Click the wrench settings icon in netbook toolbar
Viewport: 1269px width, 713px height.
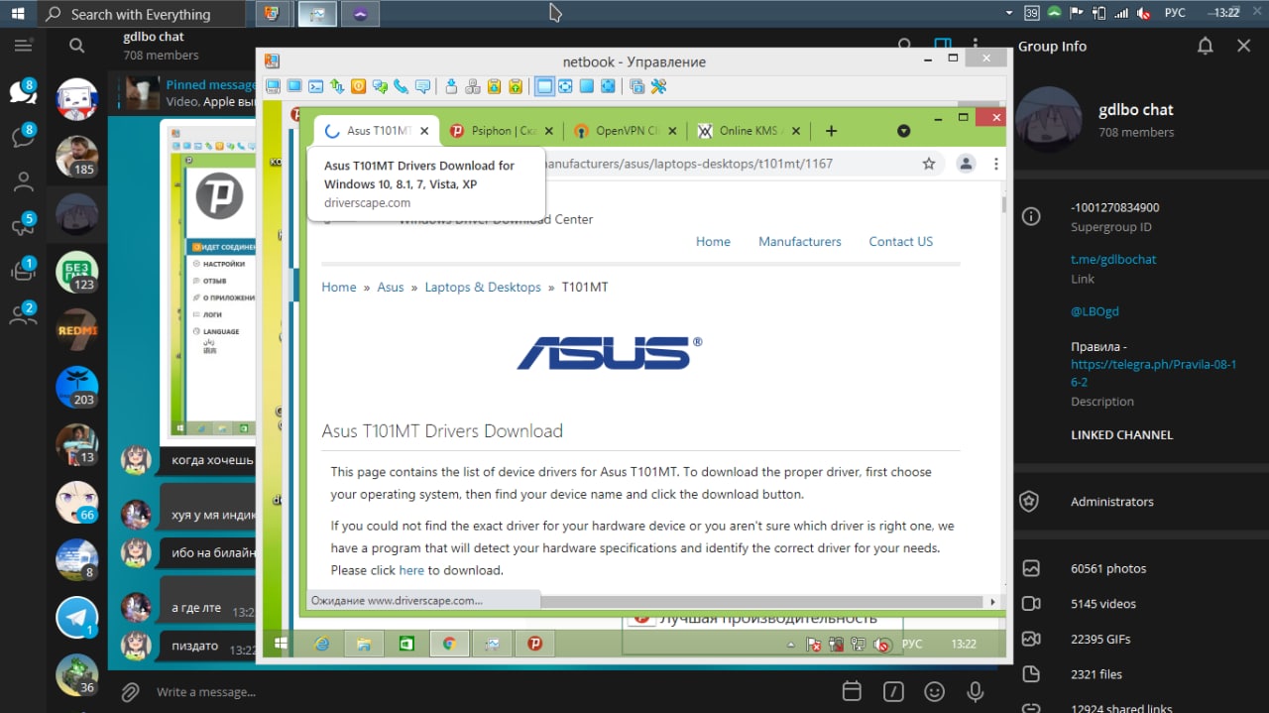658,86
